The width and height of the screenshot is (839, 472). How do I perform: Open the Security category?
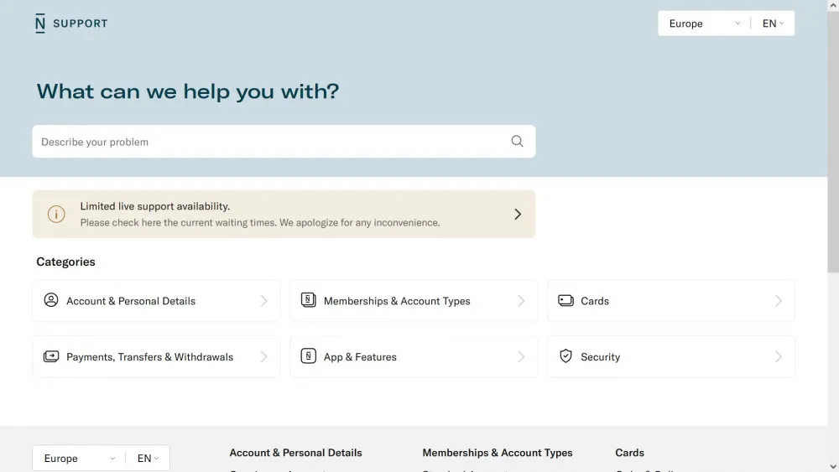tap(671, 356)
